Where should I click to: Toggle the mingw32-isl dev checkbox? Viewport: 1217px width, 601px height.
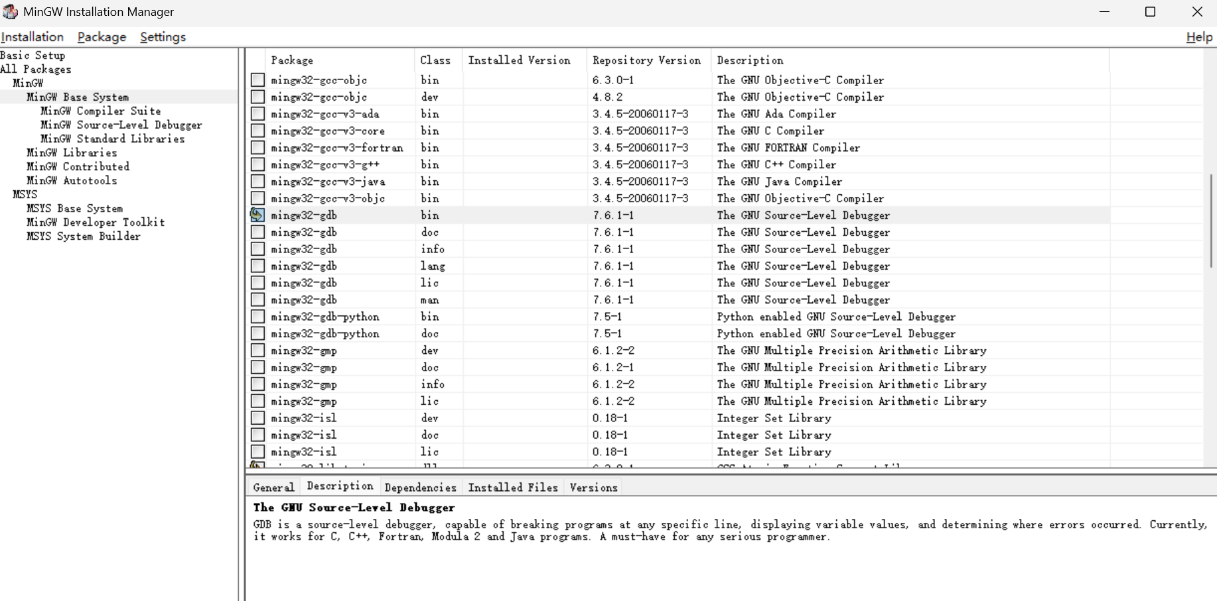click(x=257, y=417)
